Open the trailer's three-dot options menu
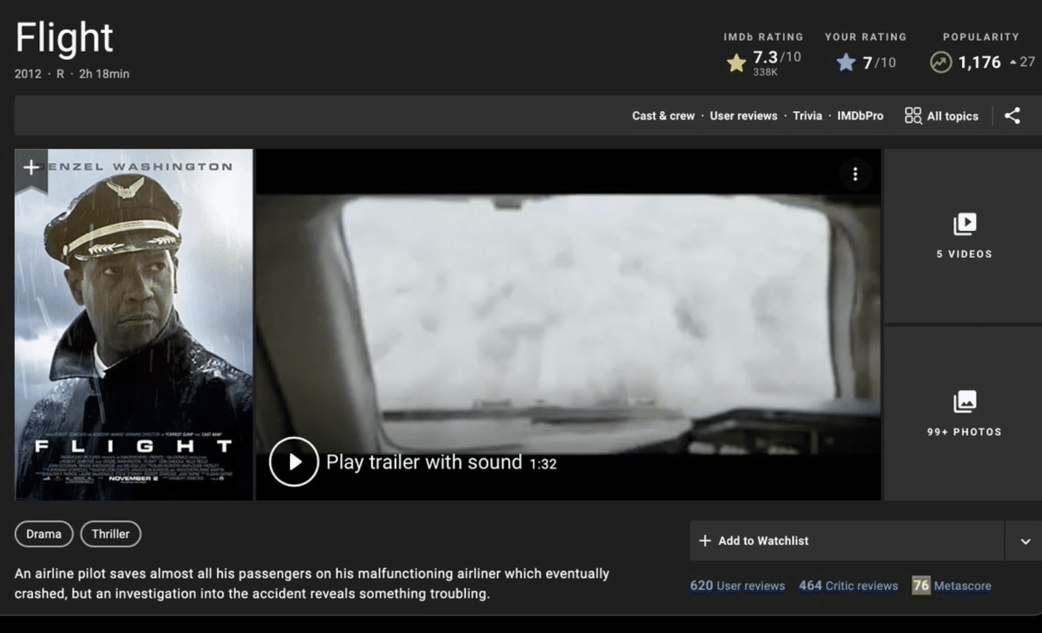 point(855,174)
